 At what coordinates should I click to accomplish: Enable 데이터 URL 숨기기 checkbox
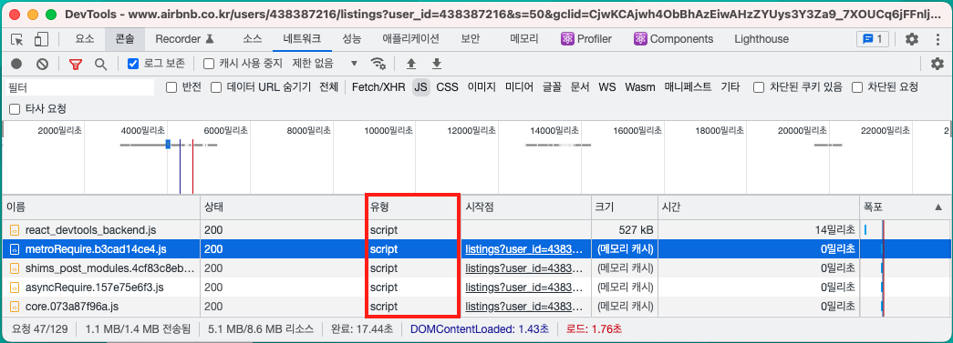[x=216, y=87]
